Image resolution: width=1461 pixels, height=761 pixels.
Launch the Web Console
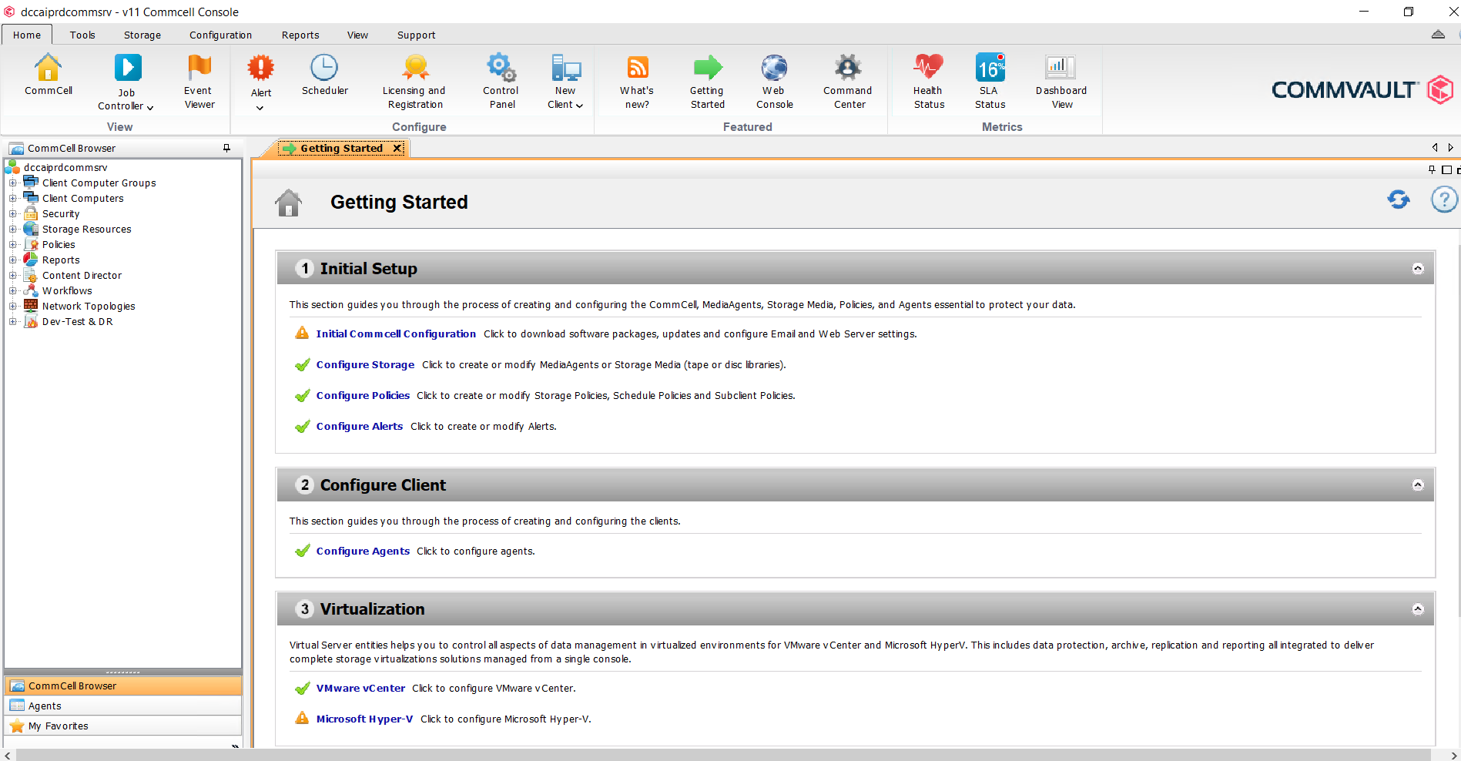(x=774, y=82)
